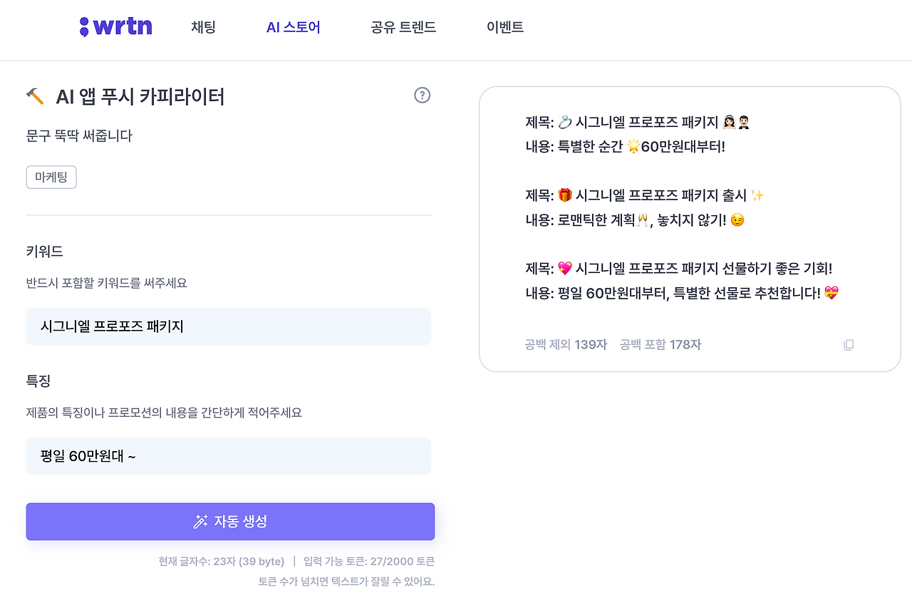
Task: Select the 마케팅 category tag
Action: 51,177
